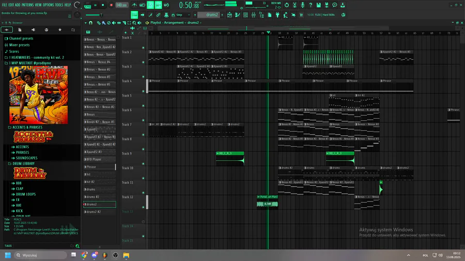Toggle PAT/SONG mode switch

[87, 5]
